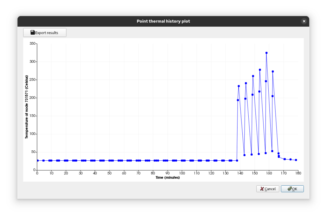Click the Cancel button
The height and width of the screenshot is (218, 327).
[x=268, y=189]
